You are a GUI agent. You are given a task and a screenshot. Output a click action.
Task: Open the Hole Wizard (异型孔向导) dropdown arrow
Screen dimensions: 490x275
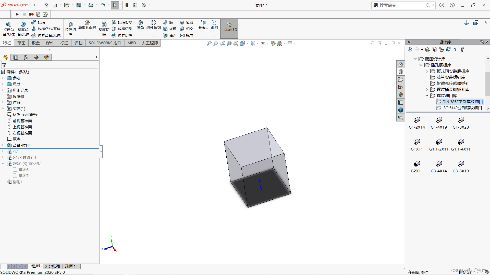point(87,36)
